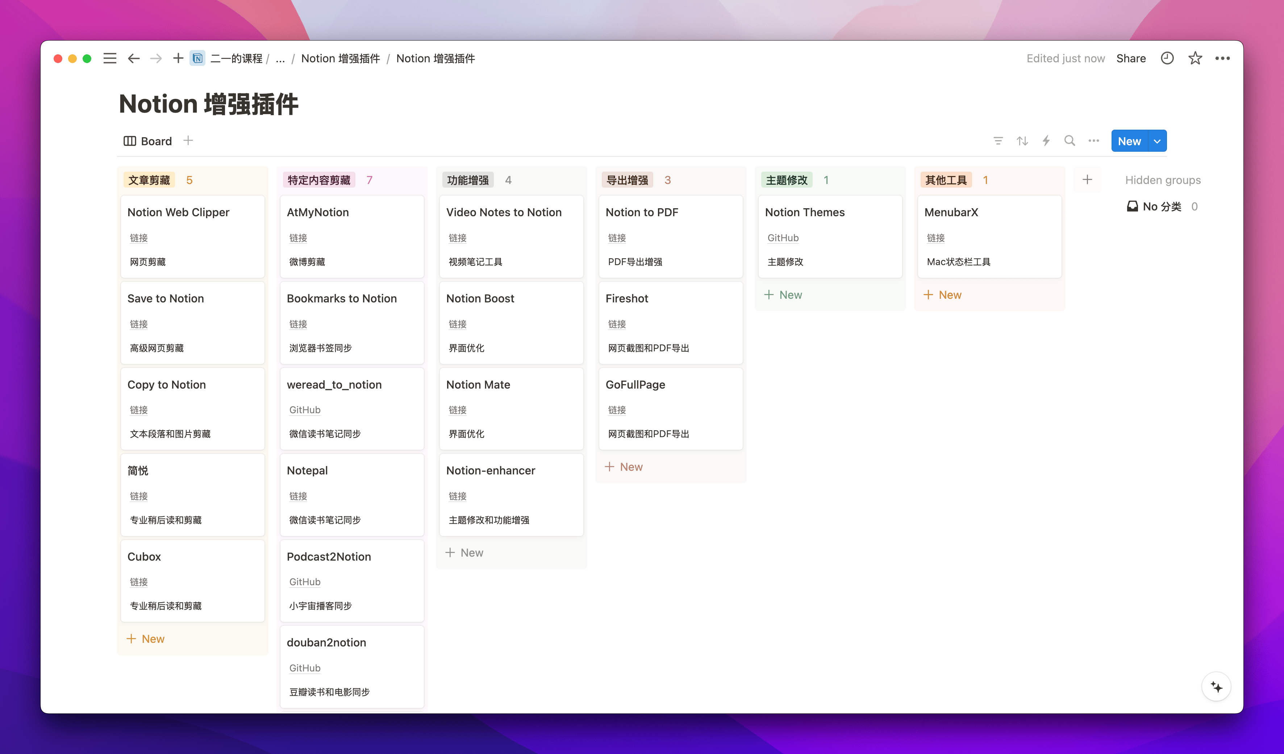Open the database filter icon
This screenshot has width=1284, height=754.
point(998,141)
